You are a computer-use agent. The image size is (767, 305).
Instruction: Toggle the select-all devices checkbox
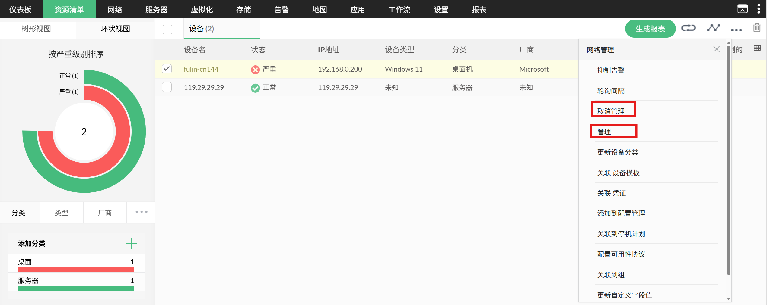[x=167, y=29]
